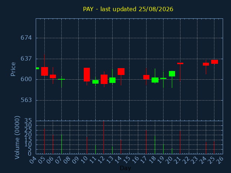The height and width of the screenshot is (173, 231).
Task: Click the green volume bar for day 13
Action: point(112,150)
